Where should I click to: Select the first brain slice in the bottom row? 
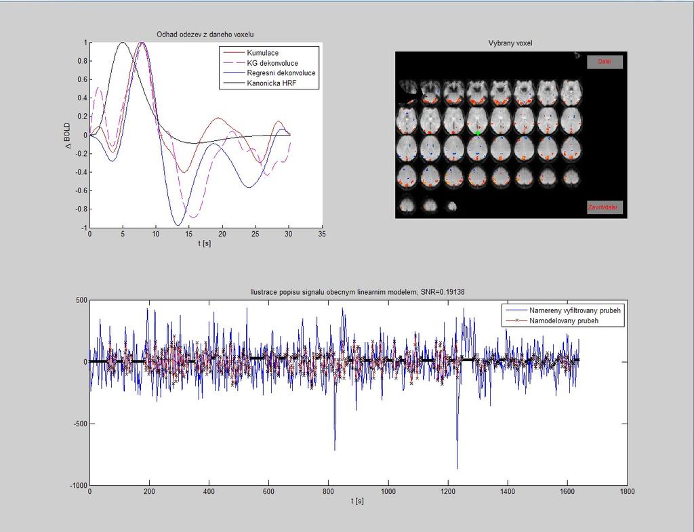coord(407,206)
